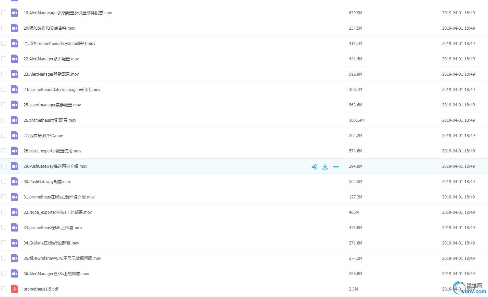Click video icon of 25.alaertmanager集群配置.mov

click(14, 105)
